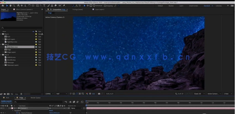Switch to the Render Queue tab
This screenshot has width=235, height=114.
click(x=35, y=98)
